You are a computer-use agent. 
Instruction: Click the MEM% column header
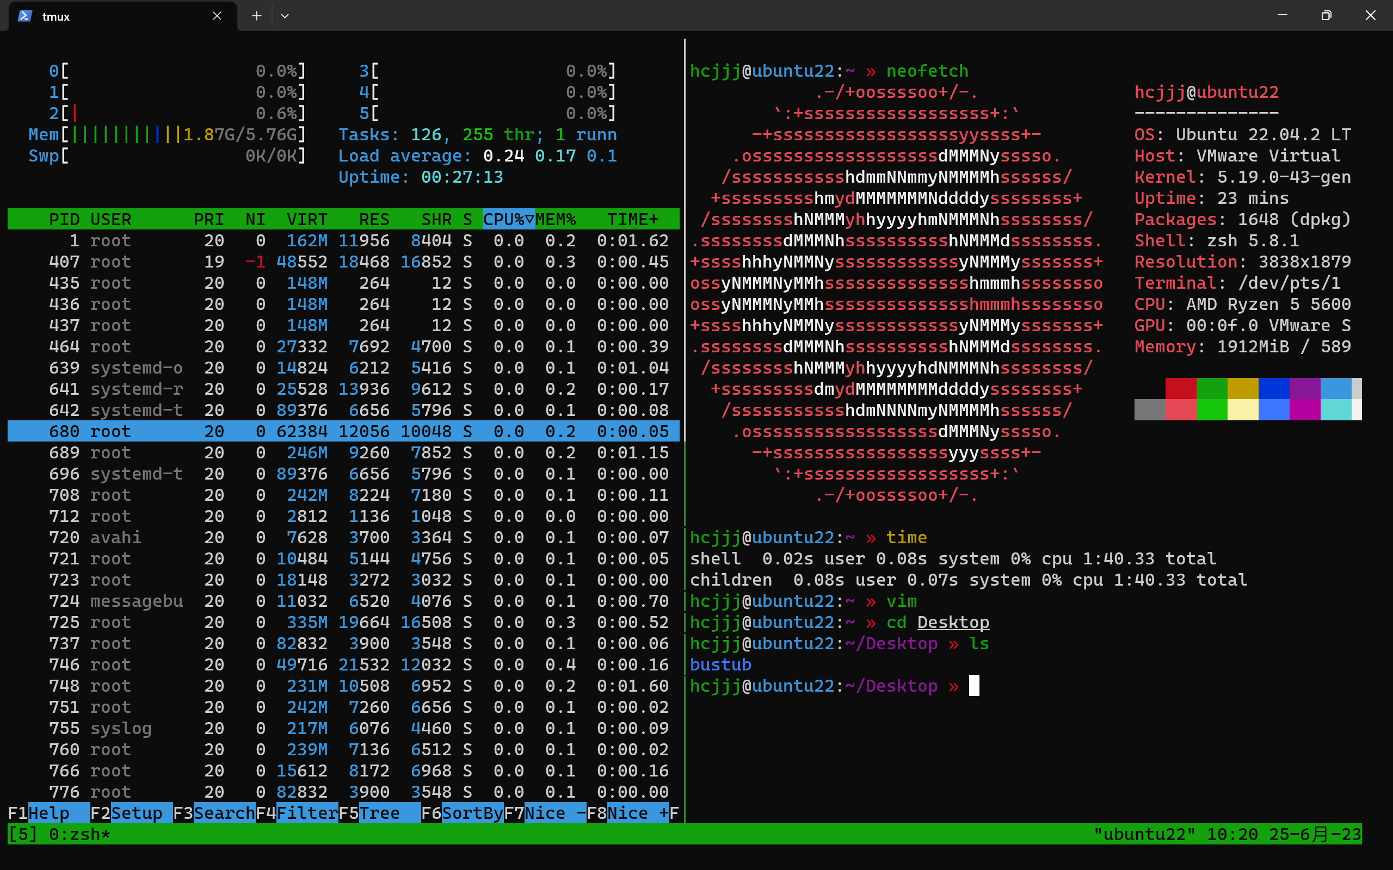555,219
